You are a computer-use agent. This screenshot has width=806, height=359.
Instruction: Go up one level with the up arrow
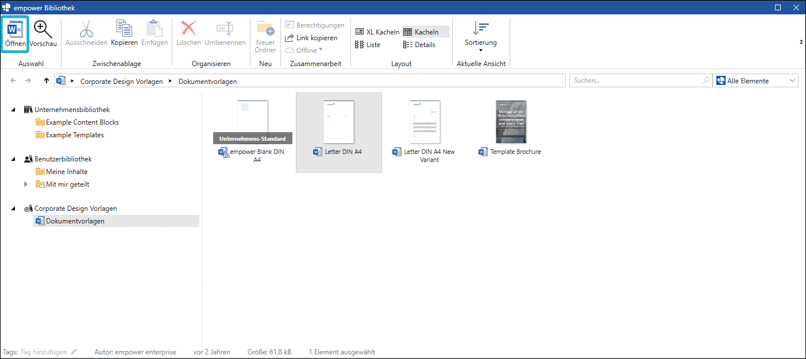point(46,81)
